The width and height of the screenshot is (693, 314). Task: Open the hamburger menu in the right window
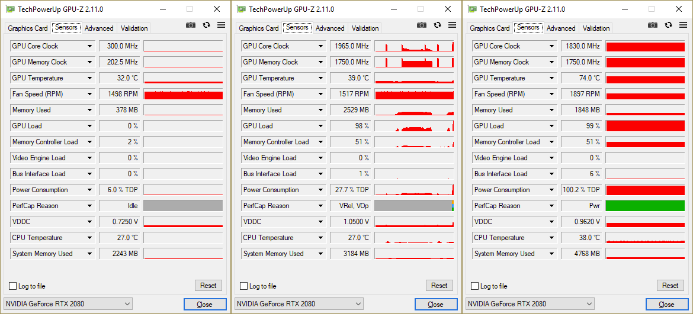coord(683,25)
